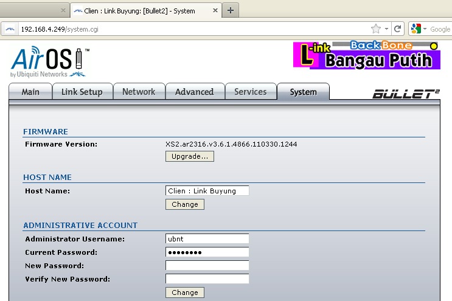Click the ADMINISTRATIVE ACCOUNT section heading
Viewport: 452px width, 301px height.
point(80,225)
